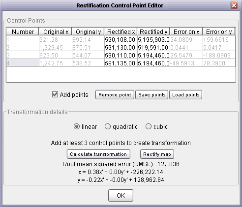Select Rectified y cell 519,591.00

pos(153,47)
